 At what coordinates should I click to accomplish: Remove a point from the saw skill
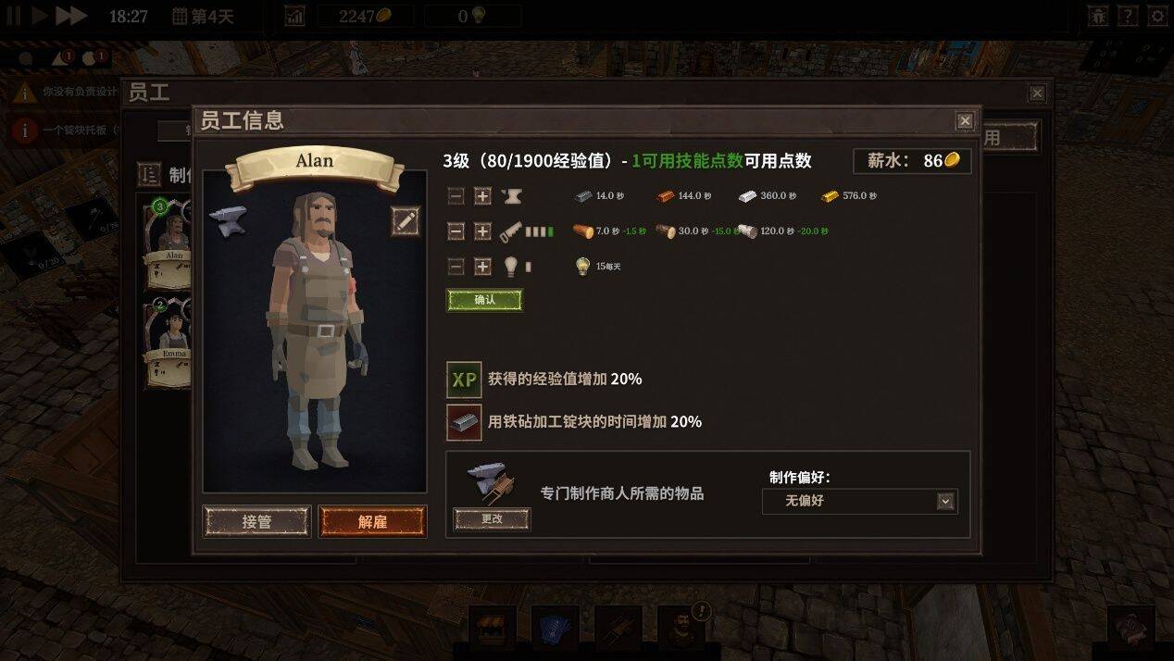coord(456,231)
